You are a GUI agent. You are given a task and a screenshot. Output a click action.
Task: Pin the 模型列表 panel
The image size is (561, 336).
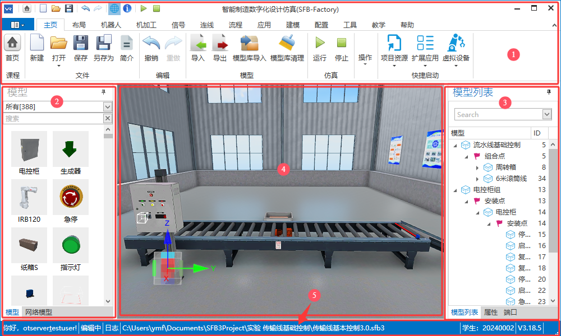[549, 92]
